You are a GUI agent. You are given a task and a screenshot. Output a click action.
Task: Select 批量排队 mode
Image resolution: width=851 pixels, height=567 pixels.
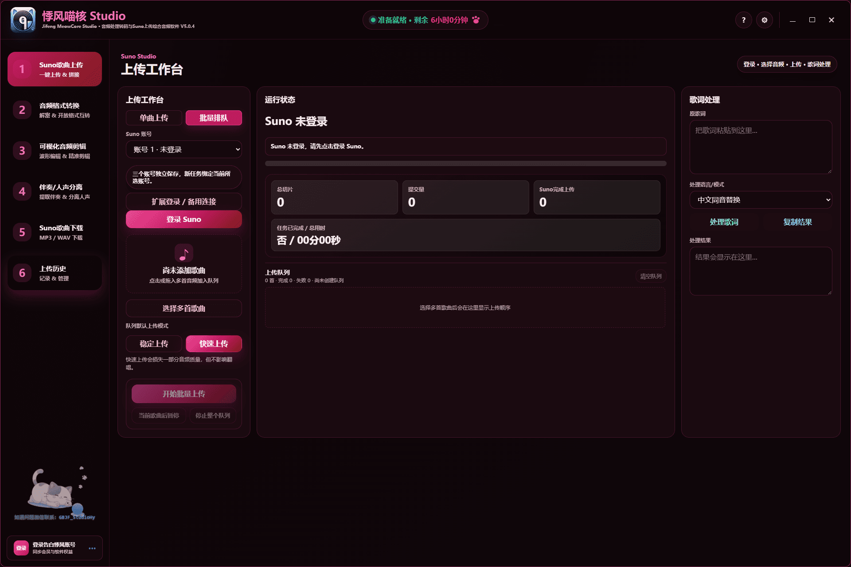pos(214,118)
